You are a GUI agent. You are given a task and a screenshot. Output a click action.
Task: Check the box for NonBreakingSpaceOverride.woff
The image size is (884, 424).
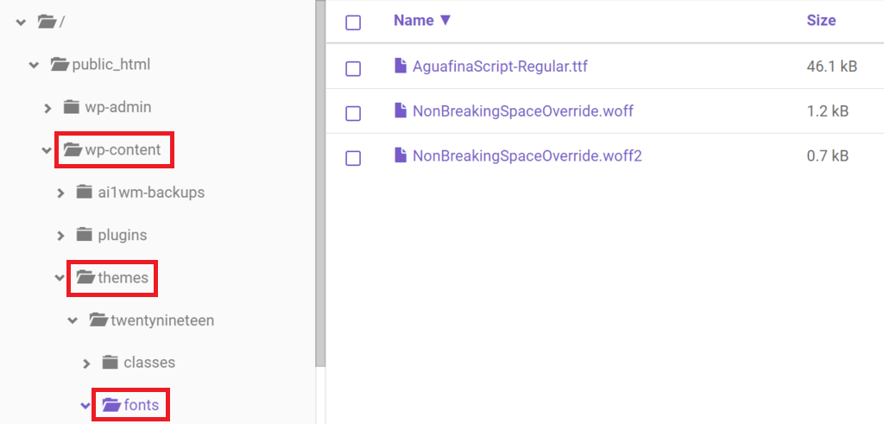[x=353, y=113]
